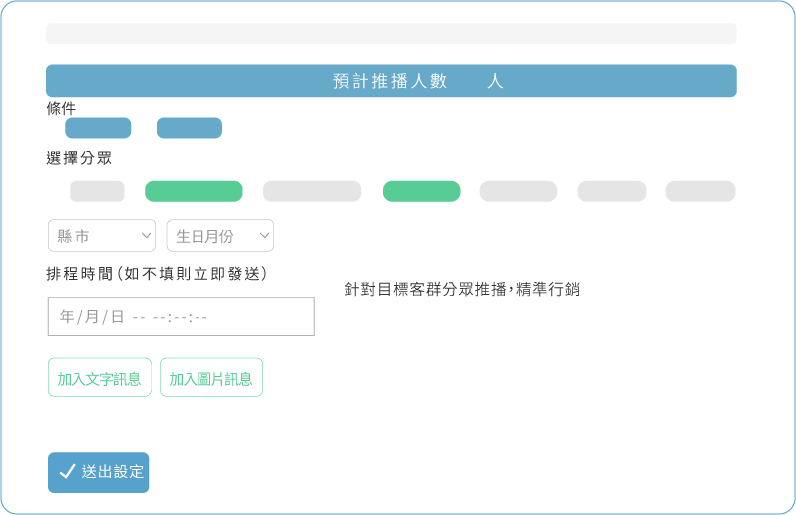The width and height of the screenshot is (796, 515).
Task: Select the small gray segment pill at row start
Action: pos(97,191)
